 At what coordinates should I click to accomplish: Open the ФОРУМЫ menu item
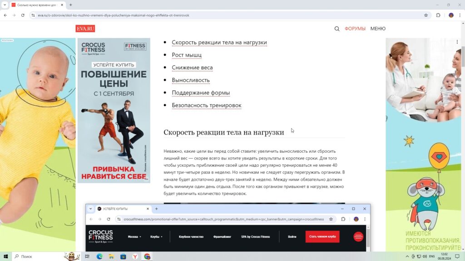[355, 29]
